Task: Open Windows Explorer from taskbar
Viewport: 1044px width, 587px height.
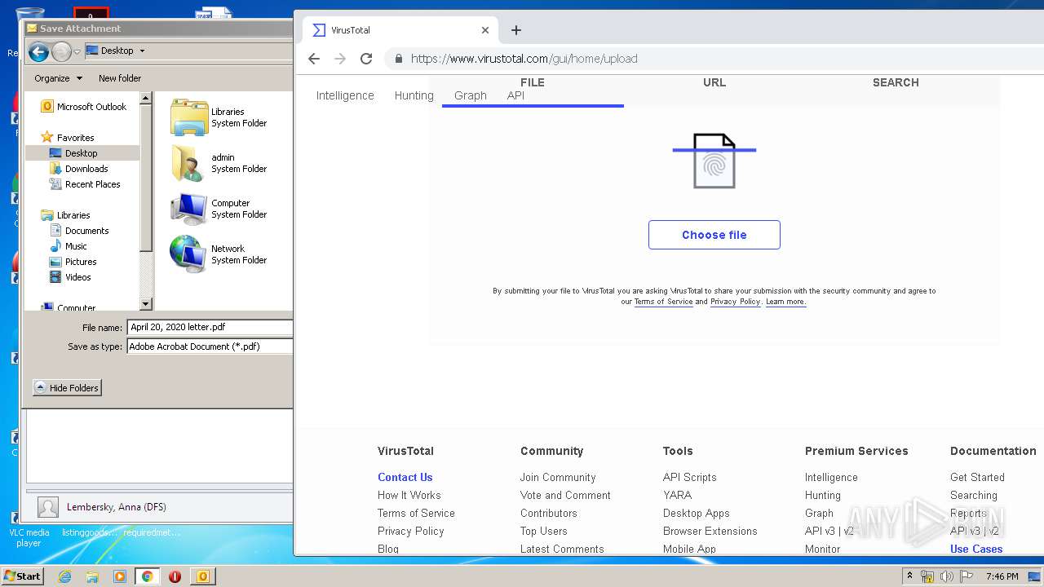Action: tap(92, 576)
